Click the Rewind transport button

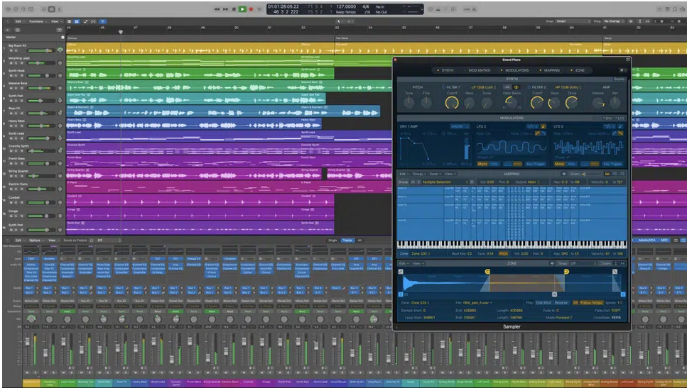pyautogui.click(x=218, y=9)
